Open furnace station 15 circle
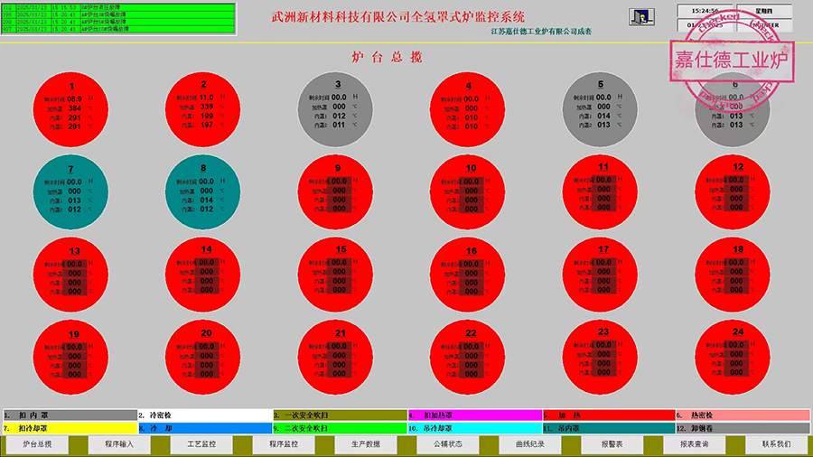The image size is (813, 457). pyautogui.click(x=335, y=275)
